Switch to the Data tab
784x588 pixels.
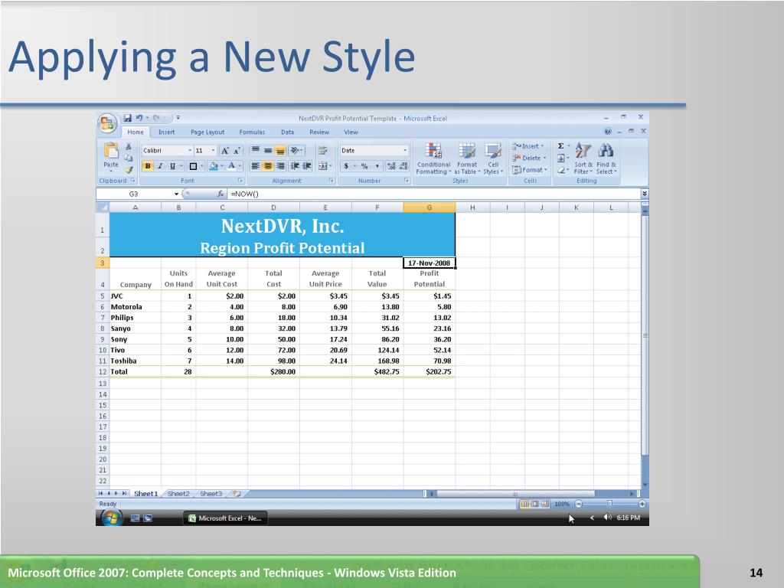(288, 132)
